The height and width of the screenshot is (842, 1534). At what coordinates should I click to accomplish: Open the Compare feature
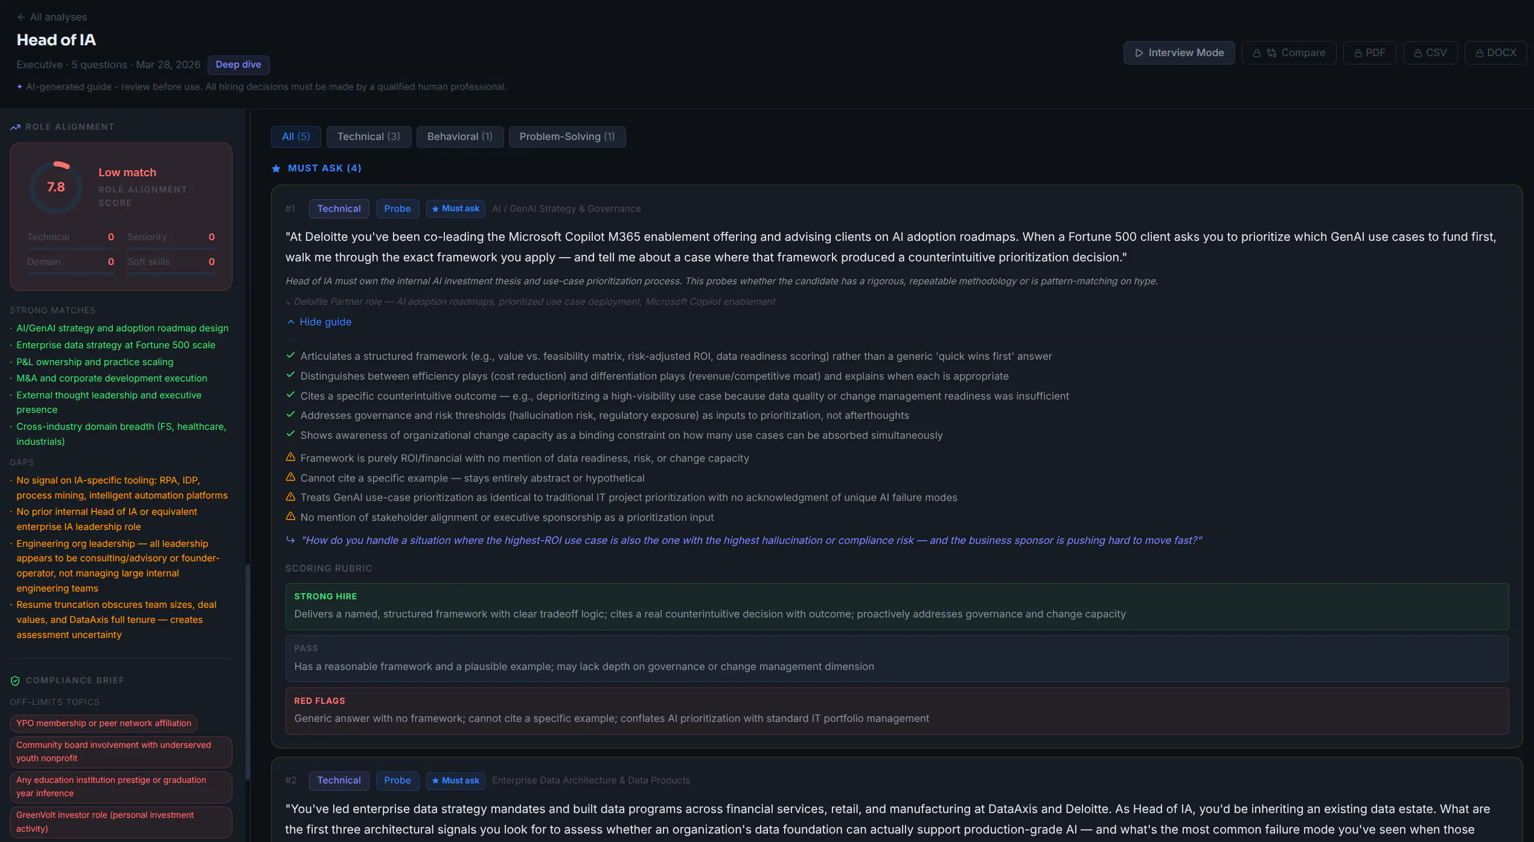[x=1288, y=53]
